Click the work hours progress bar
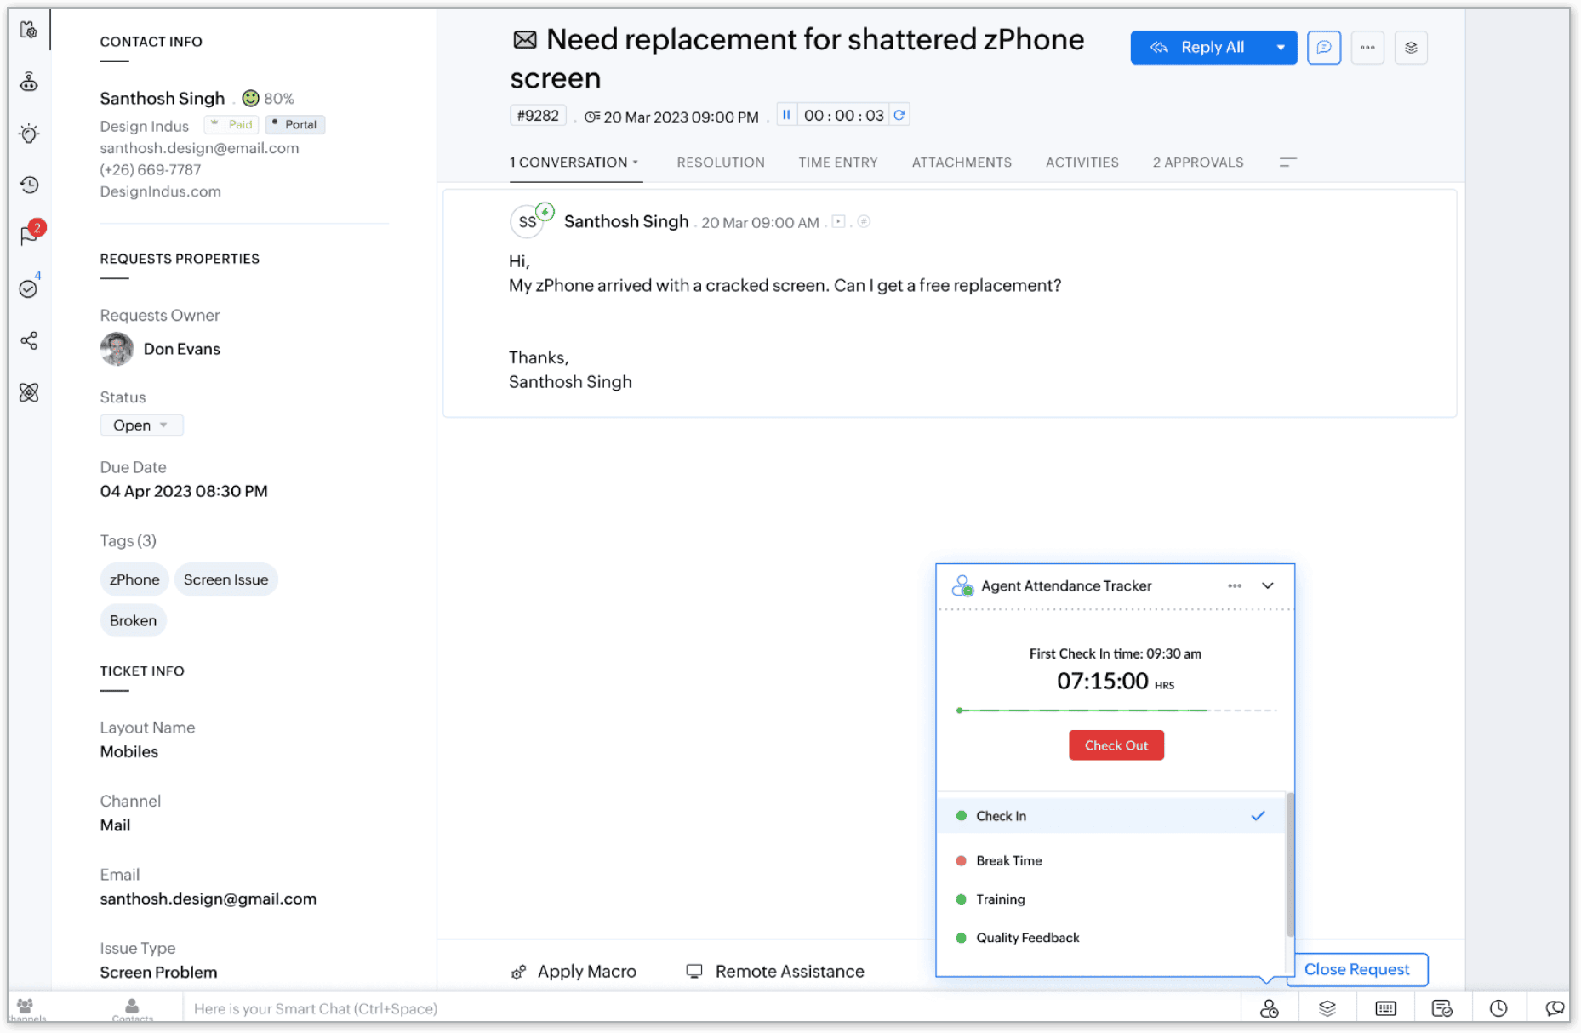1581x1033 pixels. [x=1116, y=710]
